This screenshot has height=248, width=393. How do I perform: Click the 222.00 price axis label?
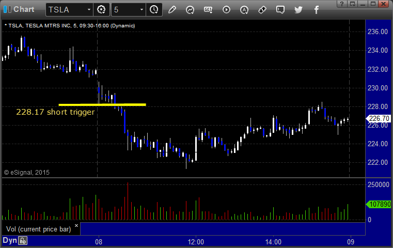click(378, 162)
